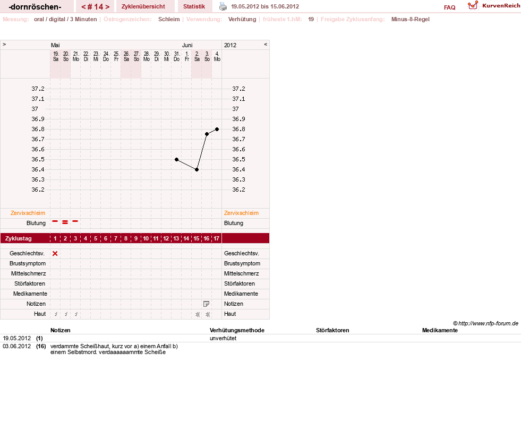Click the Medikamente column header in notes table
The height and width of the screenshot is (422, 521).
point(440,330)
